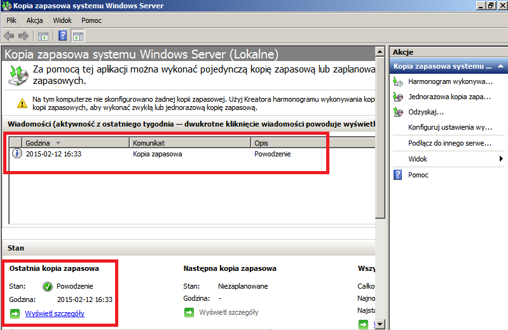Sort messages by the Godzina column
The image size is (508, 330).
pyautogui.click(x=76, y=143)
